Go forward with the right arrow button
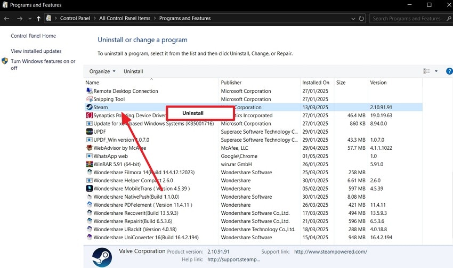The width and height of the screenshot is (453, 268). click(19, 19)
